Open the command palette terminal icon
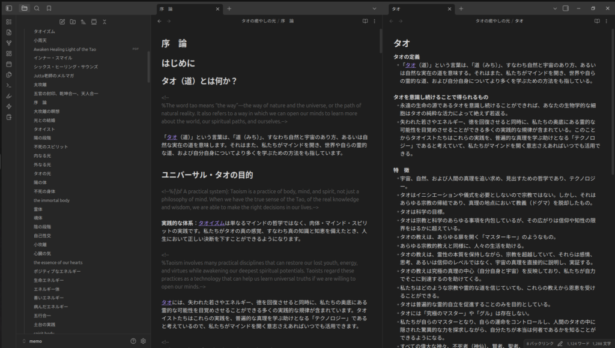The image size is (615, 348). [8, 85]
